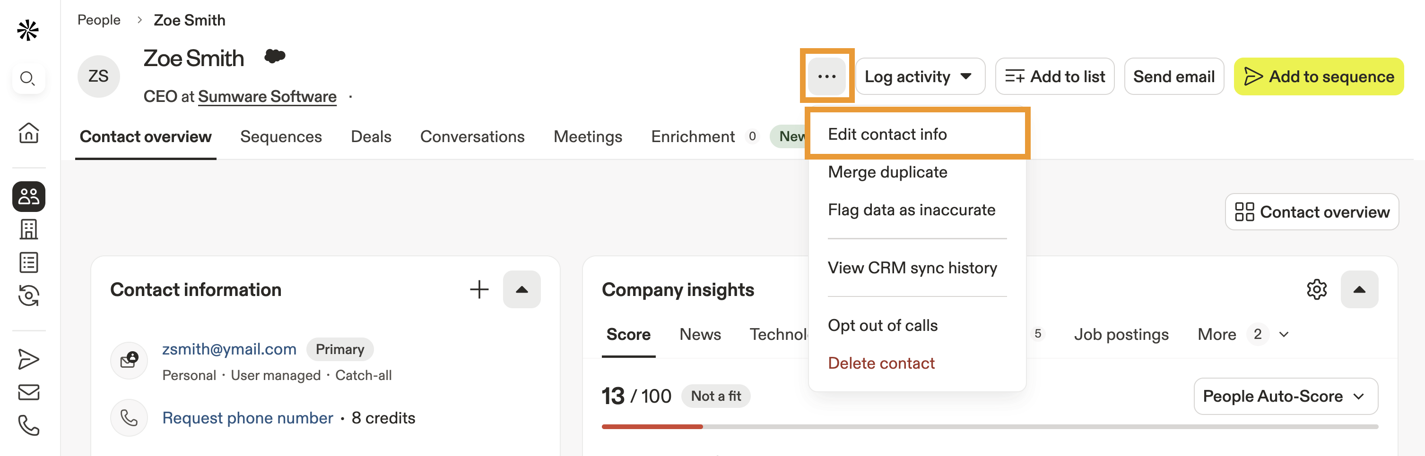Open the Sumware Software link
Viewport: 1425px width, 456px height.
[267, 96]
